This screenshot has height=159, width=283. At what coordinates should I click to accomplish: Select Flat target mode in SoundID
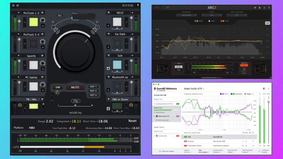point(219,137)
